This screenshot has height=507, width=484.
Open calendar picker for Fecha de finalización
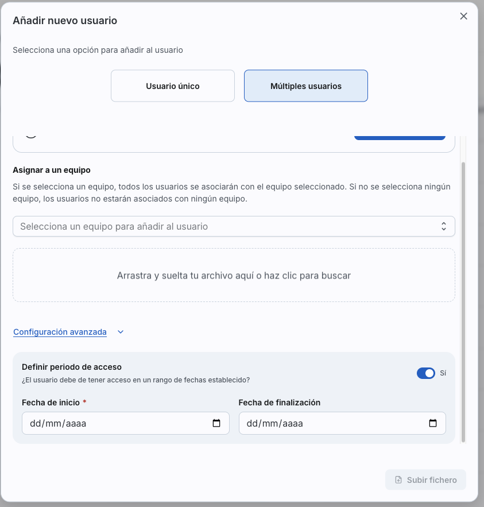433,424
